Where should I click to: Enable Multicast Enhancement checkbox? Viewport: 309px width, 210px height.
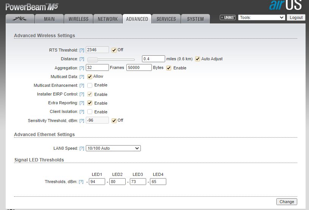[90, 85]
